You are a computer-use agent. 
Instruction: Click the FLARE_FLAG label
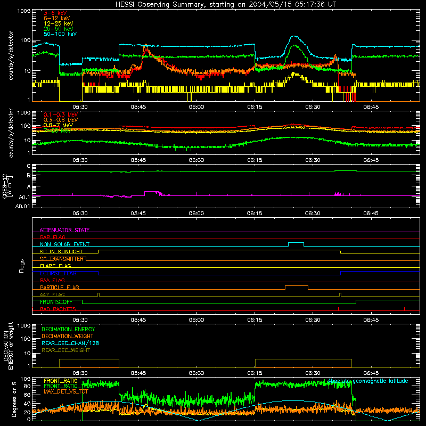click(x=55, y=266)
